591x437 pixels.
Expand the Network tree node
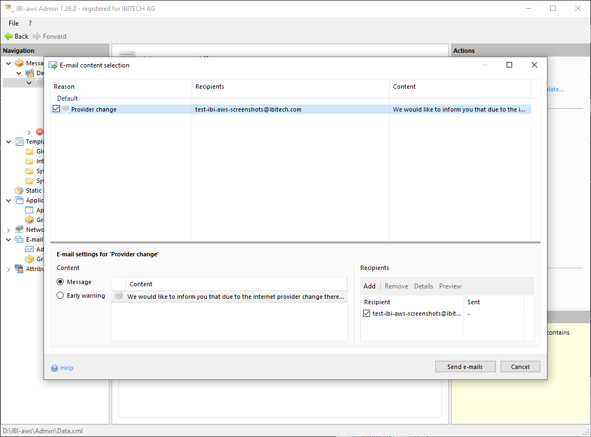[9, 230]
